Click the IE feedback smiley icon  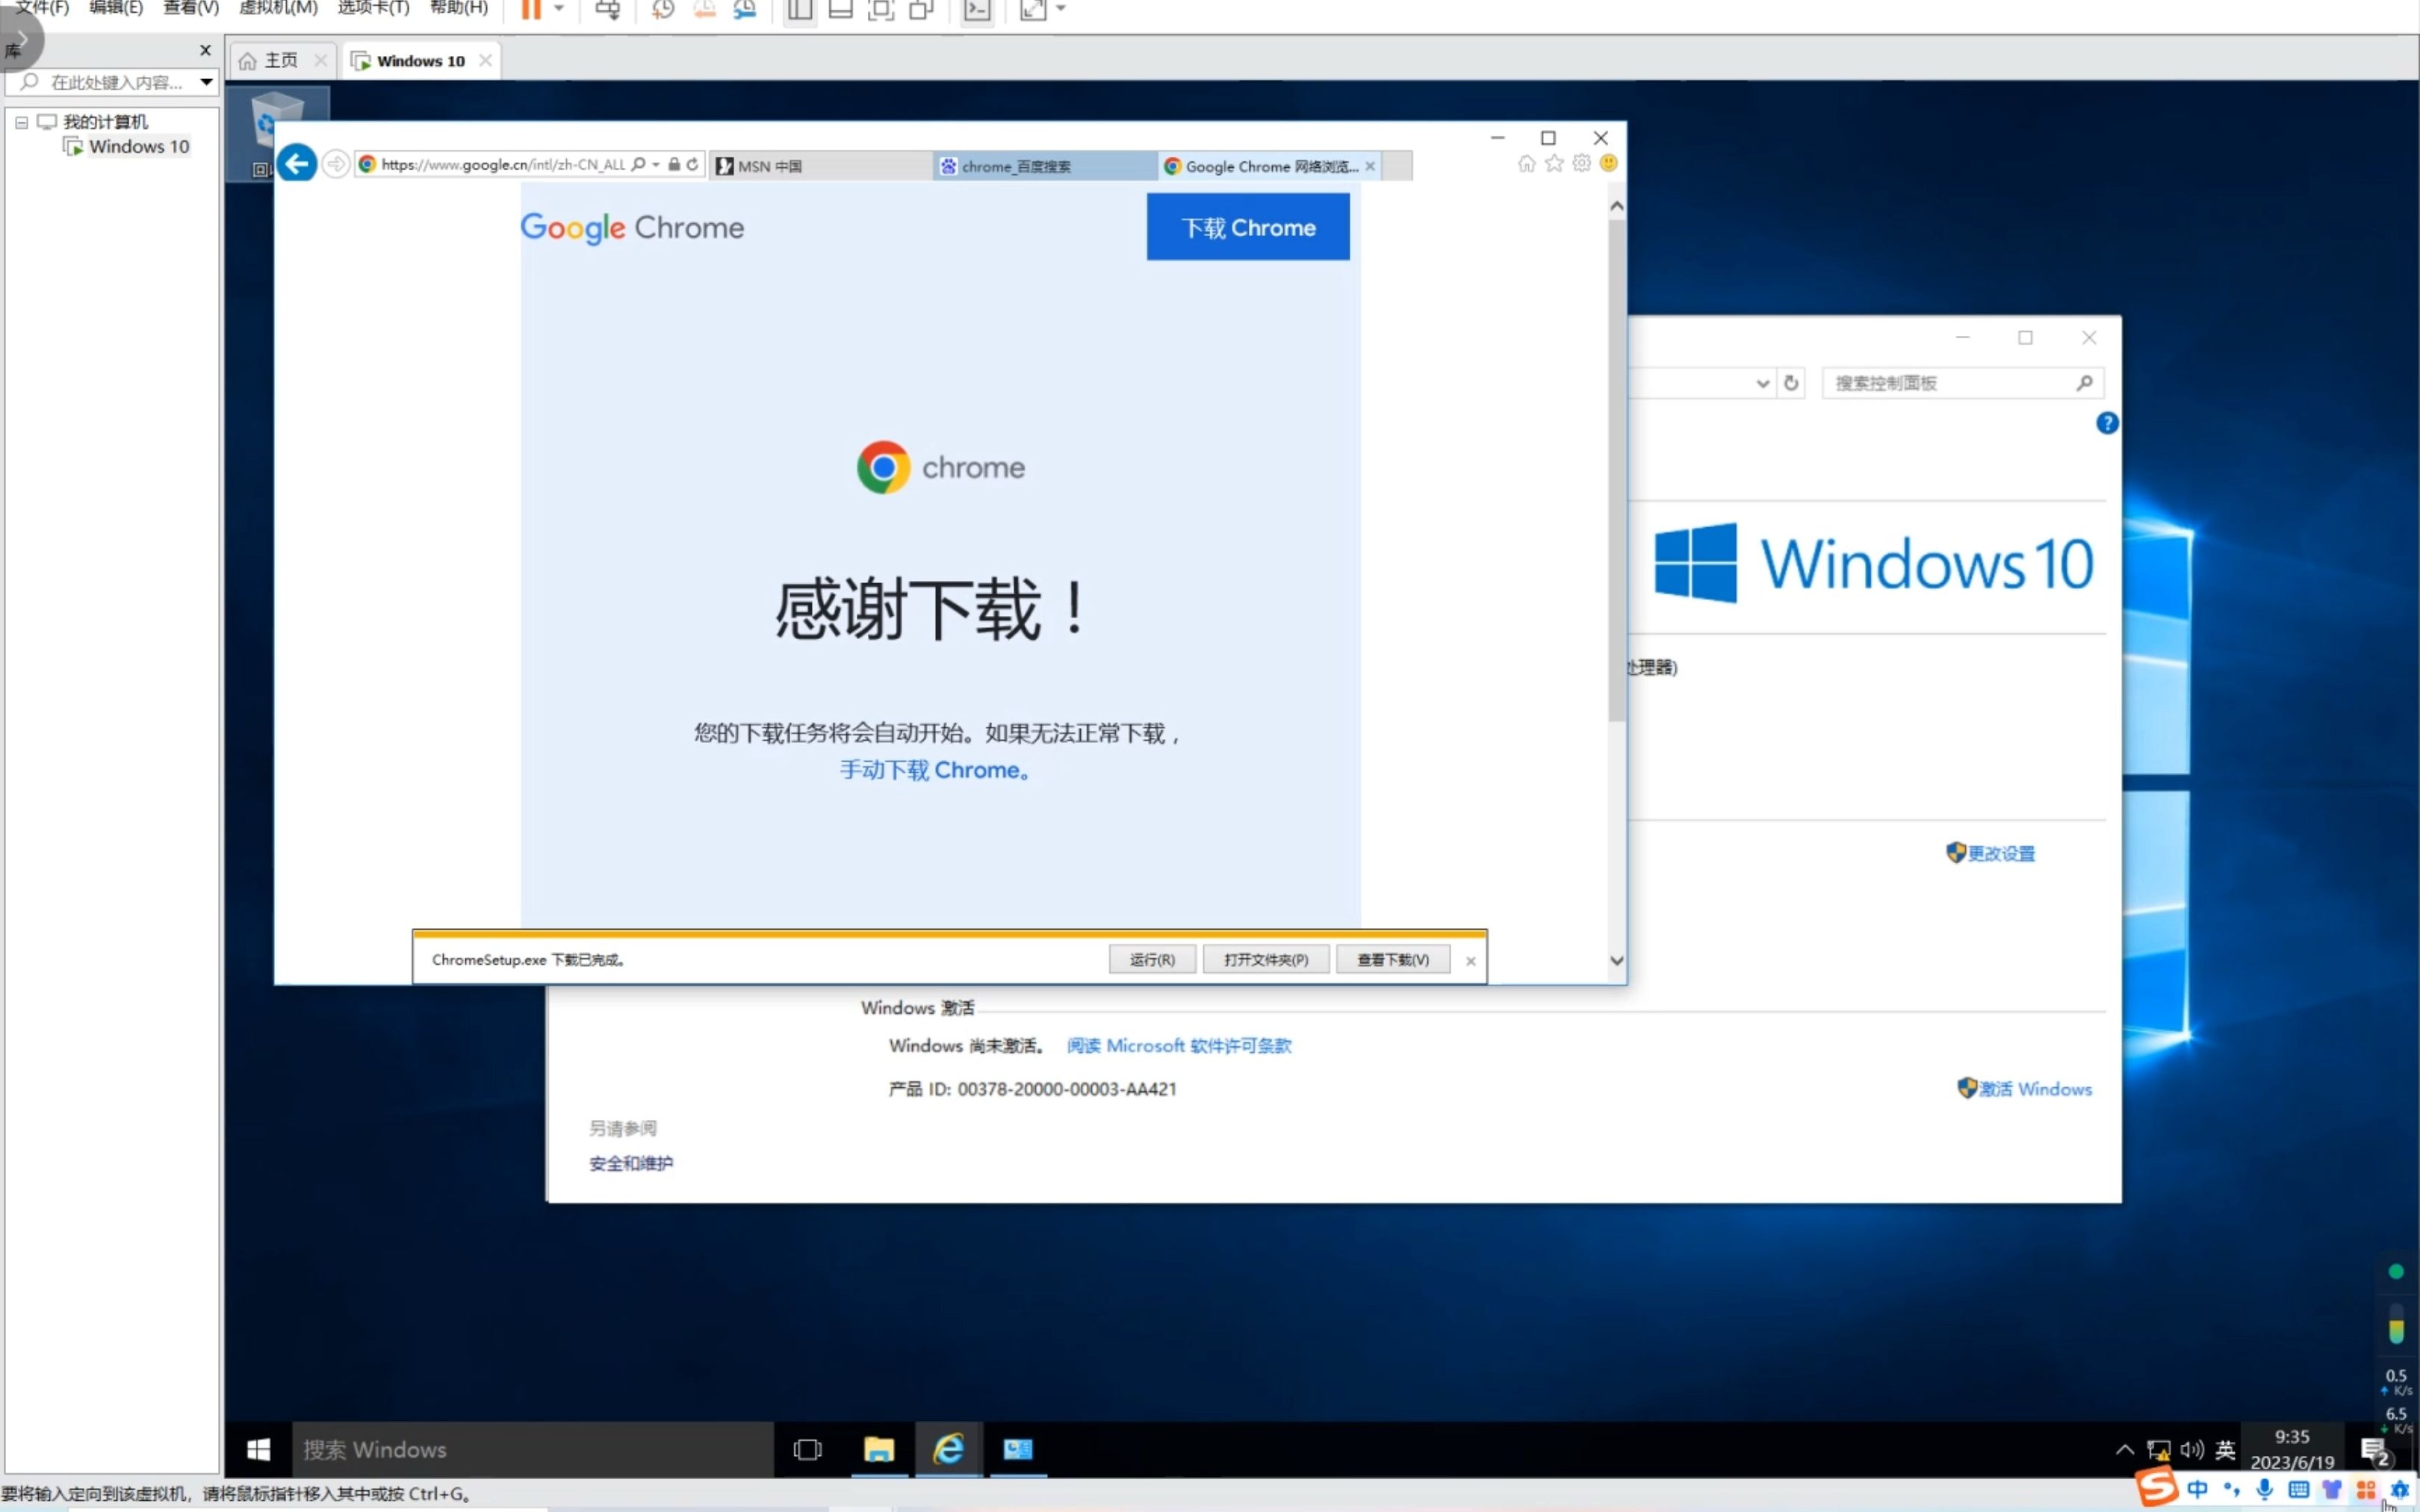coord(1608,163)
